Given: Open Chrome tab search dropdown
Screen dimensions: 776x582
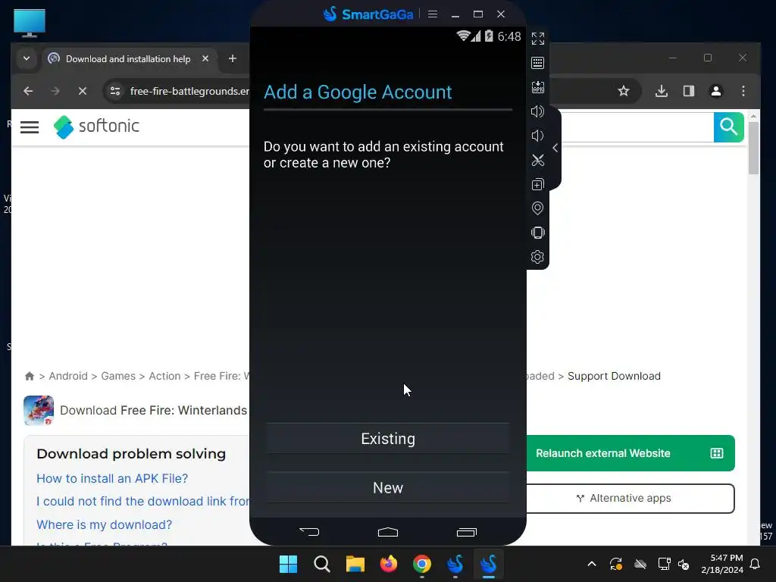Looking at the screenshot, I should point(27,58).
